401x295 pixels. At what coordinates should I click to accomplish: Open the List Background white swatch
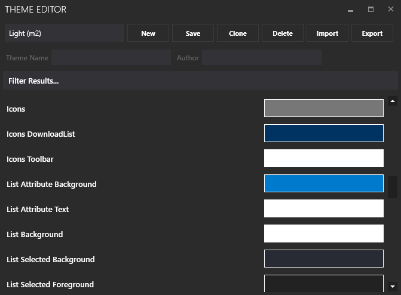click(324, 233)
